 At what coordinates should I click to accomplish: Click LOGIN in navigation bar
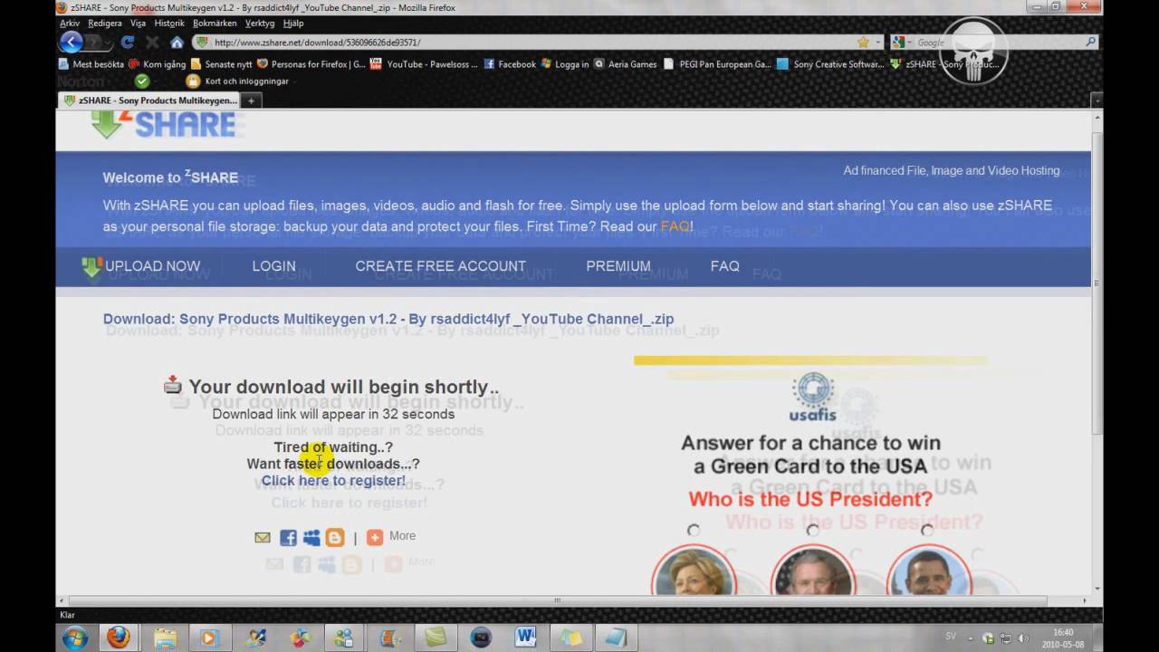point(273,266)
